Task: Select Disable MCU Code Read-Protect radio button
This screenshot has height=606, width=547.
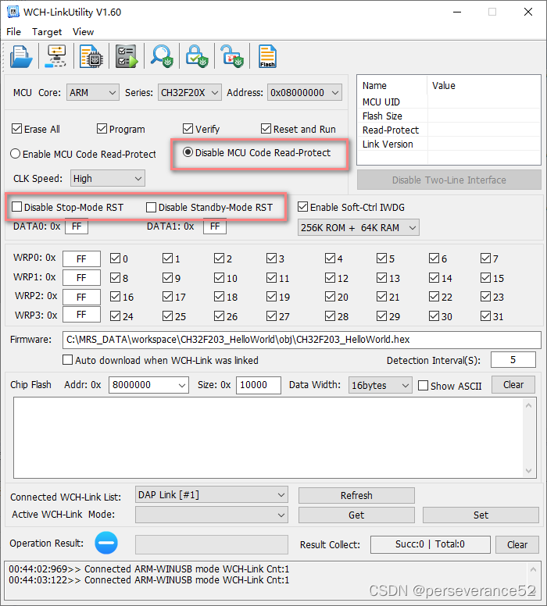Action: (x=188, y=151)
